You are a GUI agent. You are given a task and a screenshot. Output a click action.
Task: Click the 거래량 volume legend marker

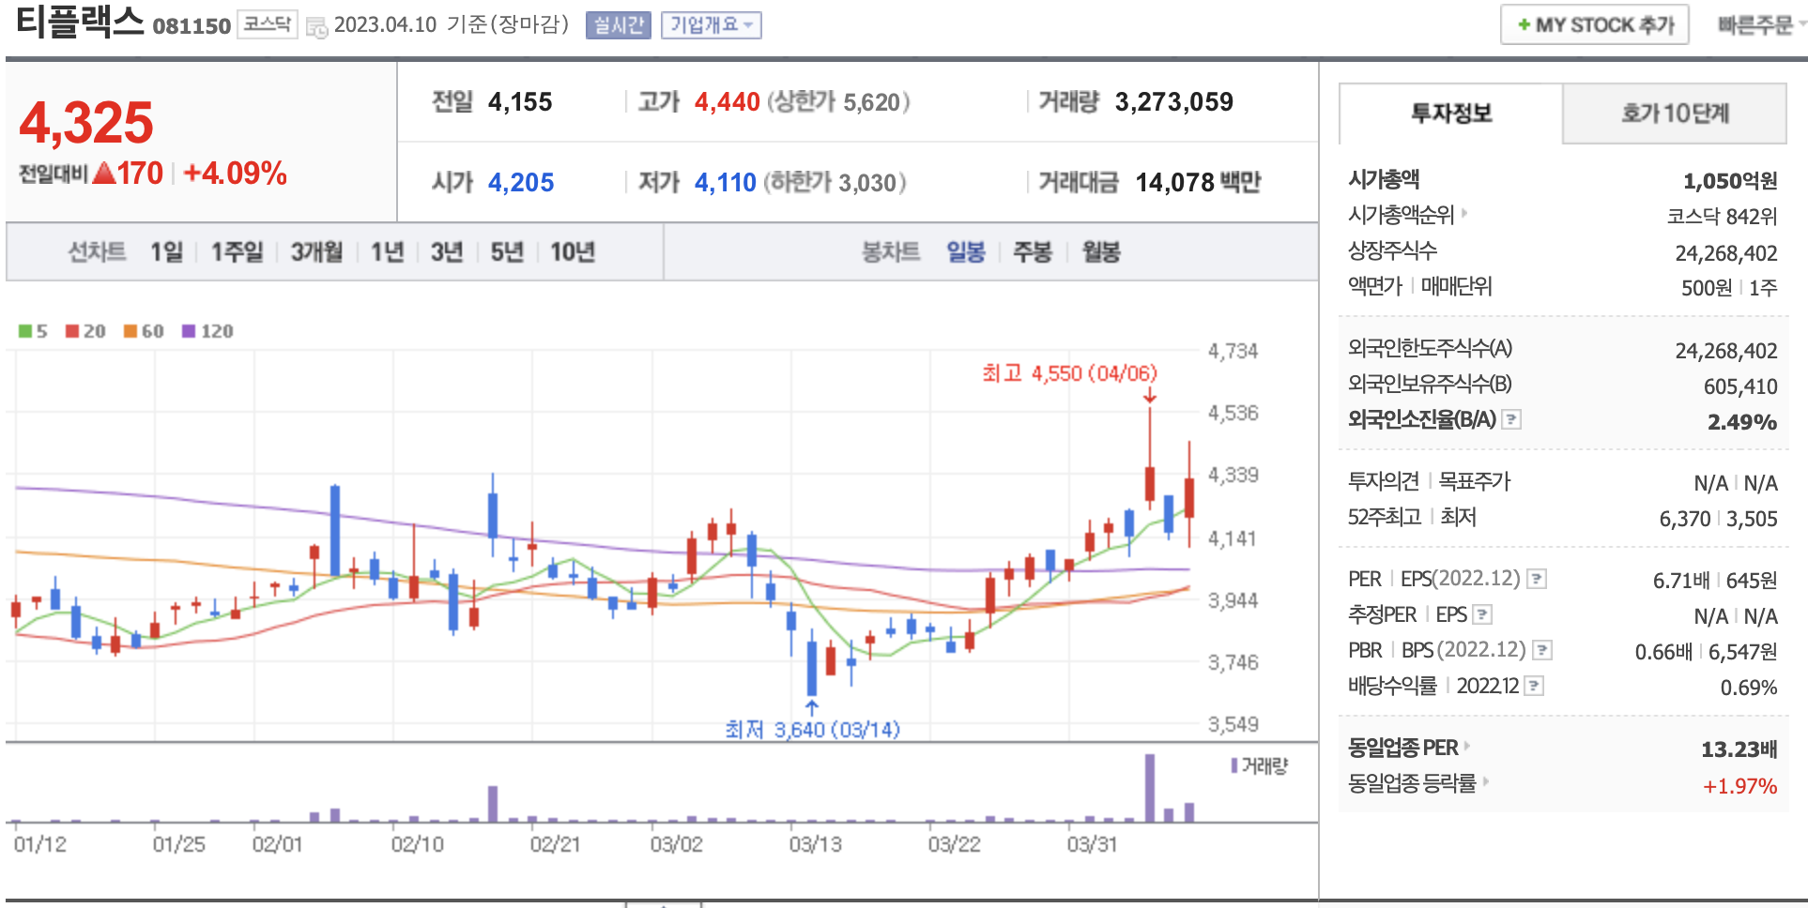(x=1234, y=765)
